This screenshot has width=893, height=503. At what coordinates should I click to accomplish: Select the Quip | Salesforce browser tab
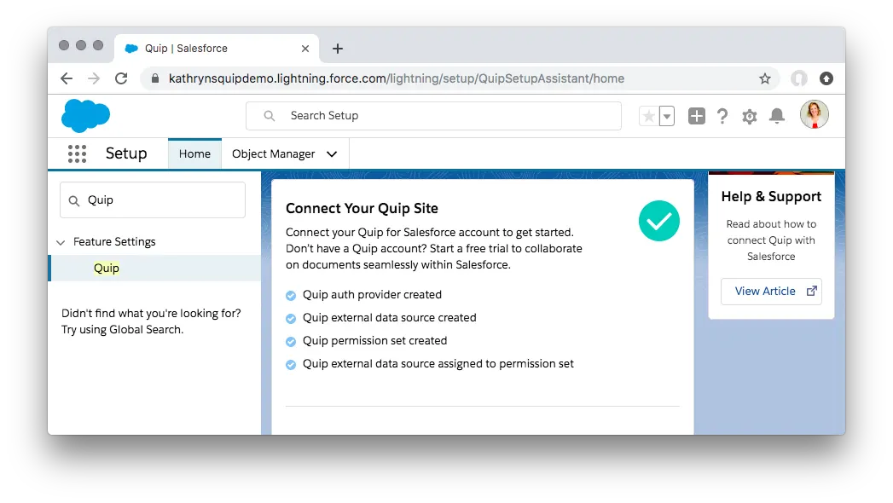pos(217,49)
